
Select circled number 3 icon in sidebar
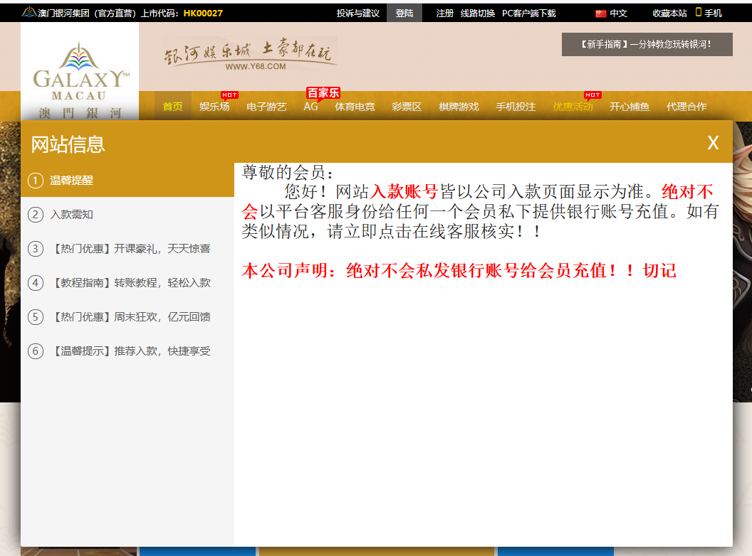[x=36, y=249]
